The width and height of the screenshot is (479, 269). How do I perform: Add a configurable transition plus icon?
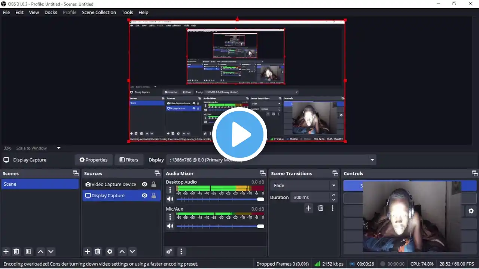[x=308, y=208]
